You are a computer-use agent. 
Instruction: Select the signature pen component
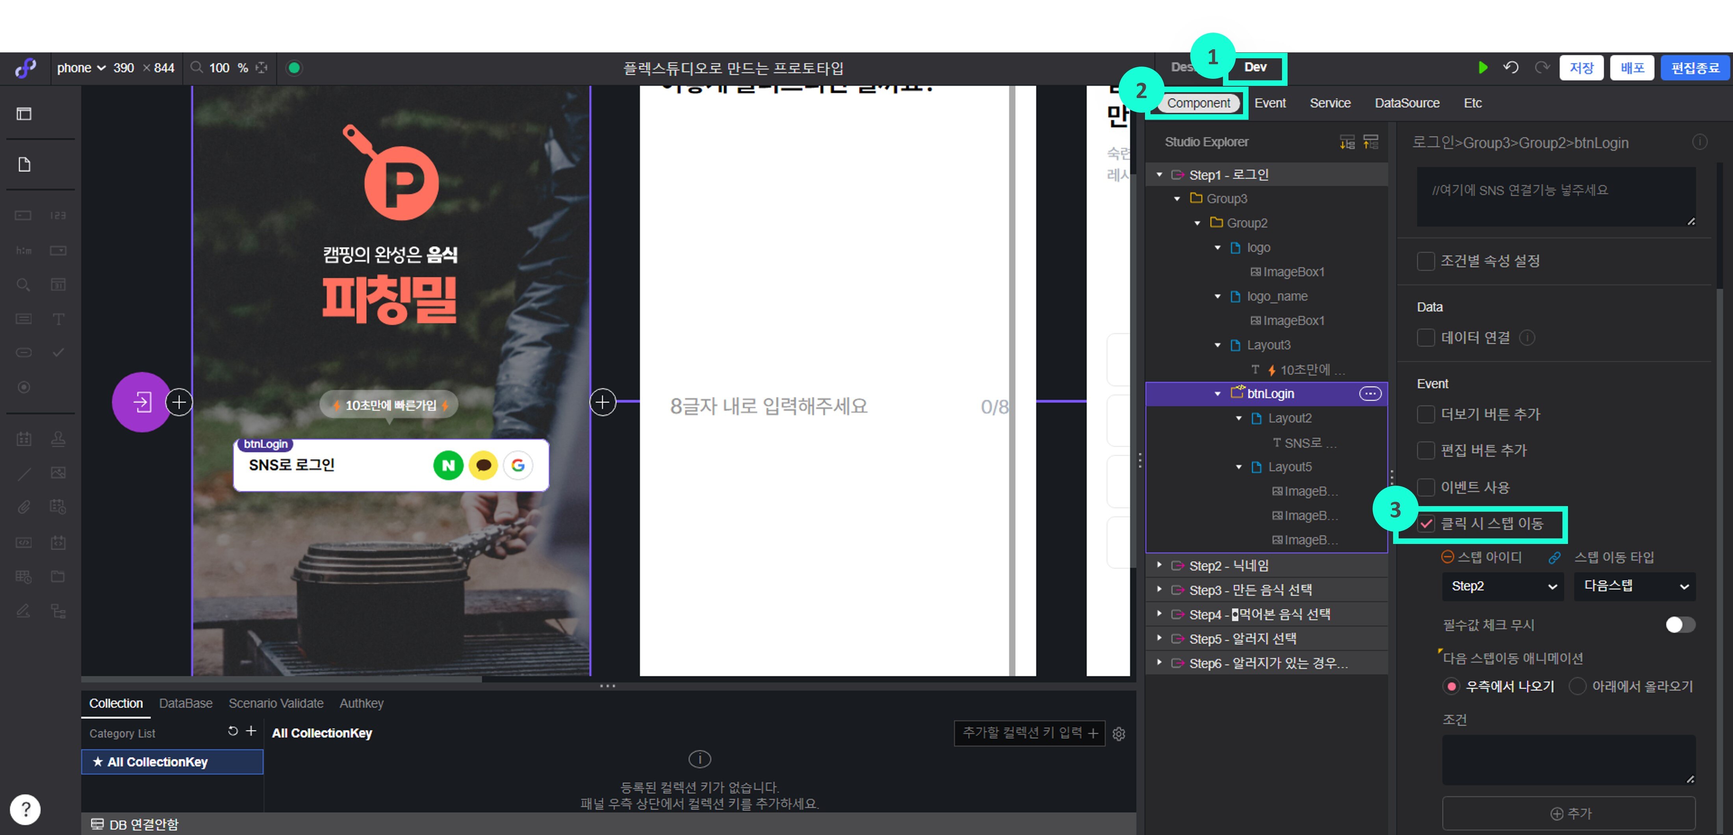tap(24, 611)
